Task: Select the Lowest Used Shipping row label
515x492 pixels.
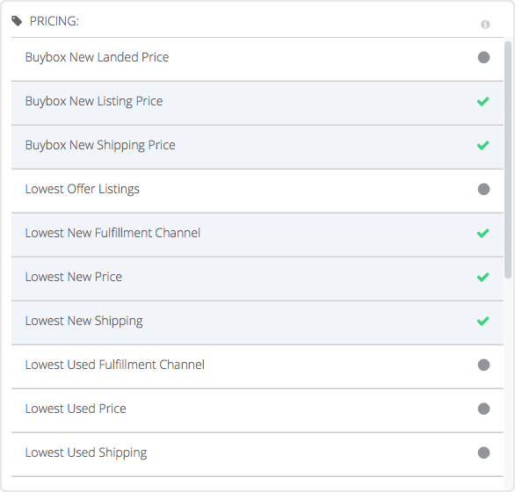Action: pyautogui.click(x=86, y=452)
